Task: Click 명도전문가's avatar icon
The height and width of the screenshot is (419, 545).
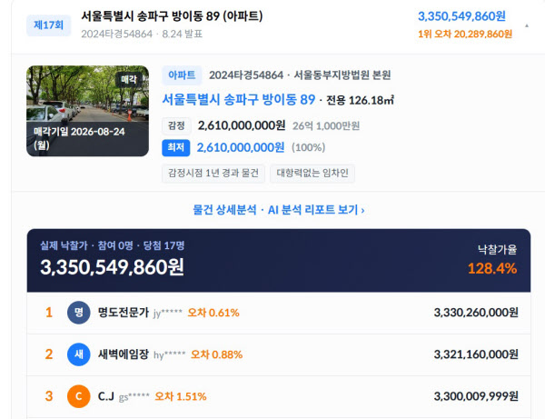Action: pos(78,313)
